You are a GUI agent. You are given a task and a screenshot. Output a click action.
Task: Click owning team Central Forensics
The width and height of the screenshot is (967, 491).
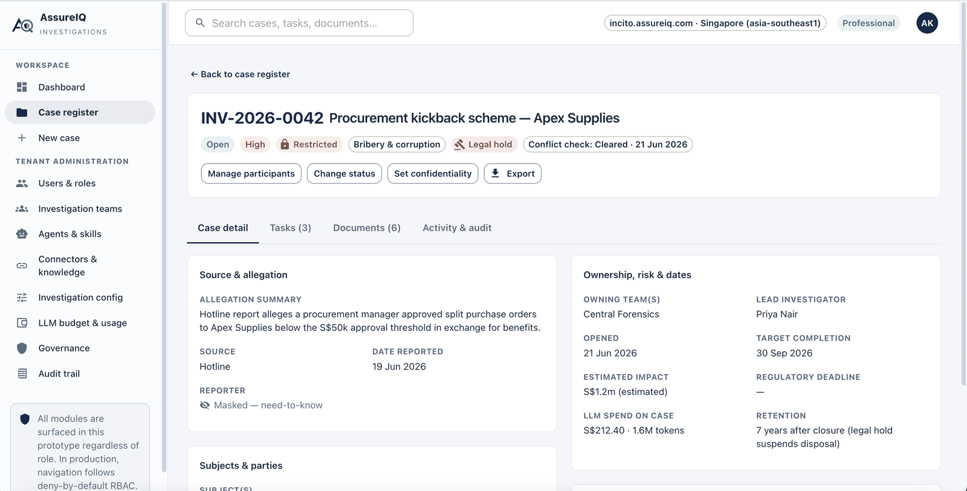621,314
